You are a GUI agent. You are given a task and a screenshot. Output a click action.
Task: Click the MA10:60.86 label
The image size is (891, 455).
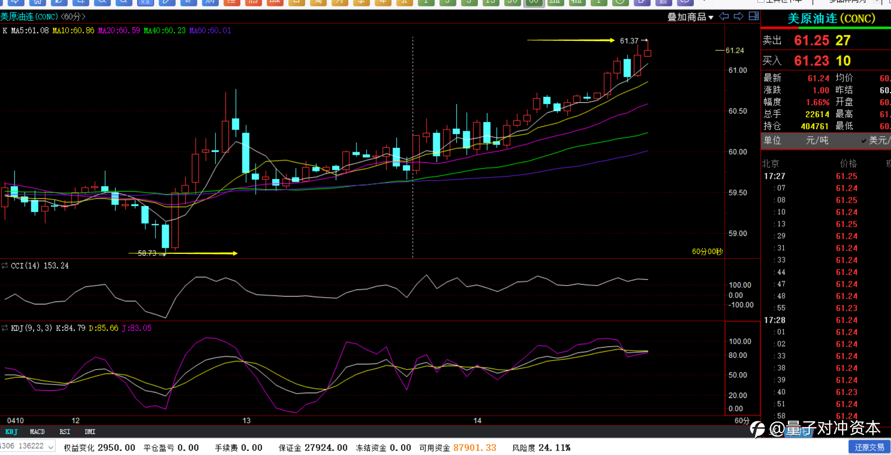click(x=73, y=31)
